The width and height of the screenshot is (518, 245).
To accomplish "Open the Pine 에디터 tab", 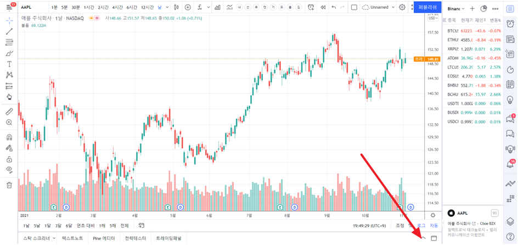I will pos(104,238).
